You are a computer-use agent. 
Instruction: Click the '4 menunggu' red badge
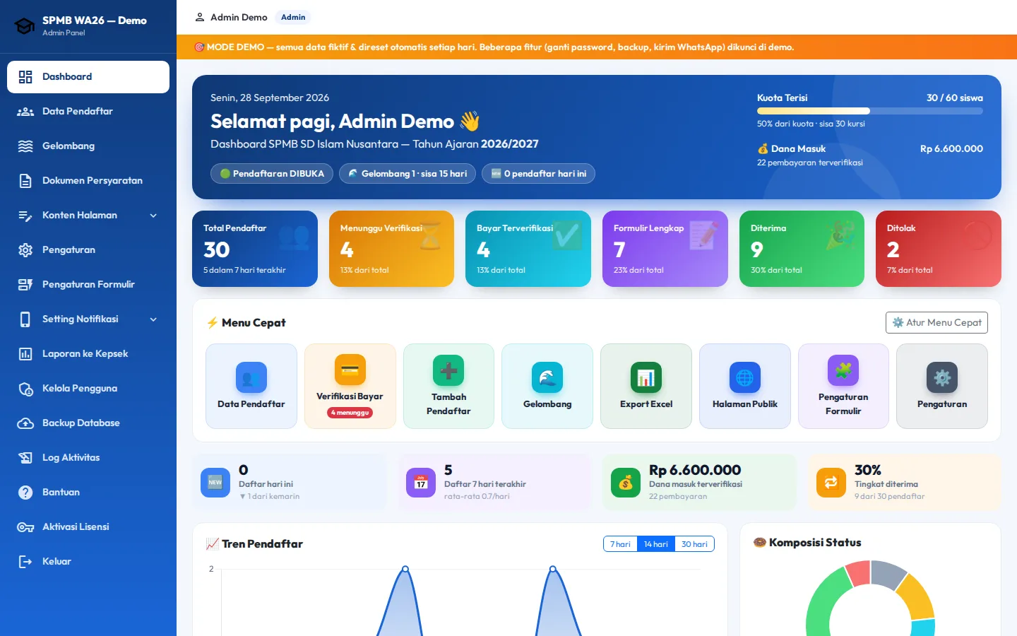point(350,413)
